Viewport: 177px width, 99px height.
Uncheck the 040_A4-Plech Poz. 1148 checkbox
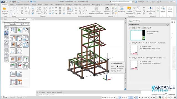130,43
